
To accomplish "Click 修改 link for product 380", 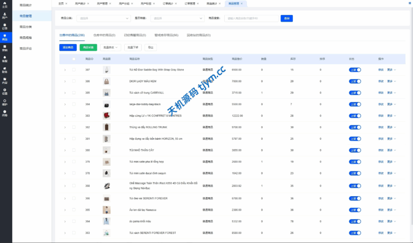I will coord(381,150).
